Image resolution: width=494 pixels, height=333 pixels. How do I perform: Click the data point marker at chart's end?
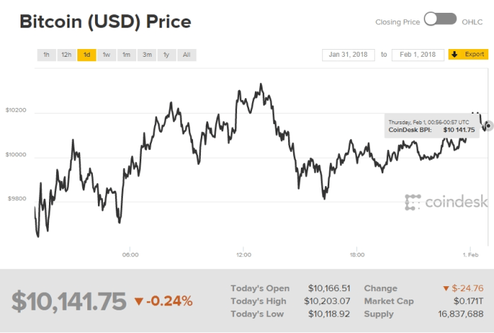coord(488,125)
